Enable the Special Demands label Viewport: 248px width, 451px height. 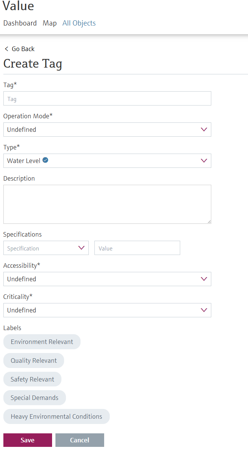tap(34, 398)
